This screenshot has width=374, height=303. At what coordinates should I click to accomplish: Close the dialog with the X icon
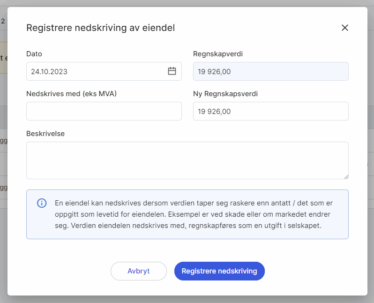345,28
